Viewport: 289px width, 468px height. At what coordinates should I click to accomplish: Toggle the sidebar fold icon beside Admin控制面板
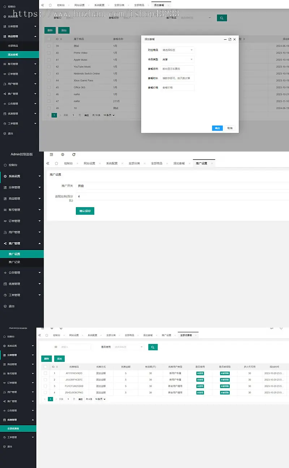pyautogui.click(x=51, y=154)
